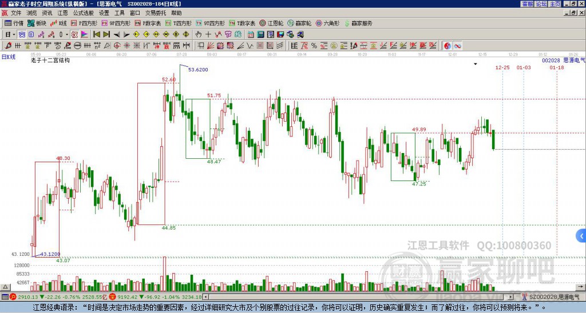The image size is (586, 313).
Task: Open the 六角形 hexagon tool
Action: tap(327, 23)
